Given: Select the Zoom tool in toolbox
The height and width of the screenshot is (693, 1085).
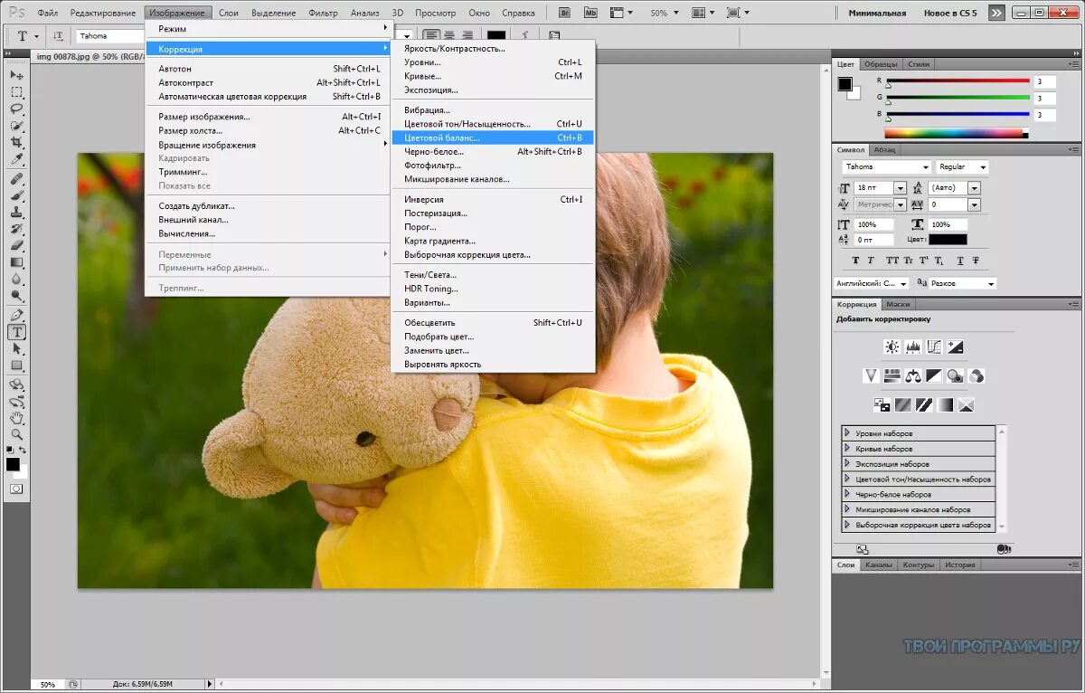Looking at the screenshot, I should 16,435.
